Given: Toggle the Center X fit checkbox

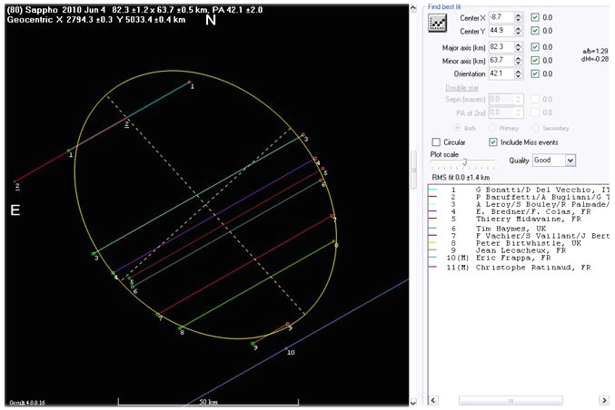Looking at the screenshot, I should pyautogui.click(x=534, y=17).
